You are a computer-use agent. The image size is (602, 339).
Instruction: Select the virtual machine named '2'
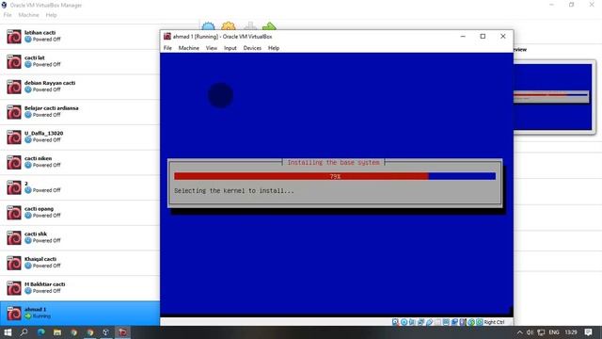[x=80, y=187]
